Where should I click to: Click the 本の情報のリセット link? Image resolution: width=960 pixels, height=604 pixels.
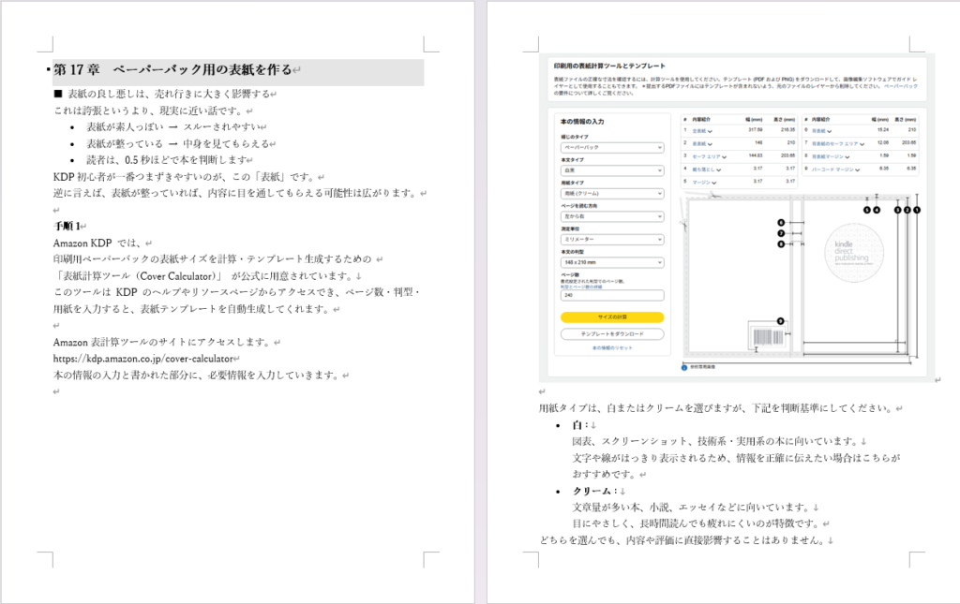coord(611,347)
